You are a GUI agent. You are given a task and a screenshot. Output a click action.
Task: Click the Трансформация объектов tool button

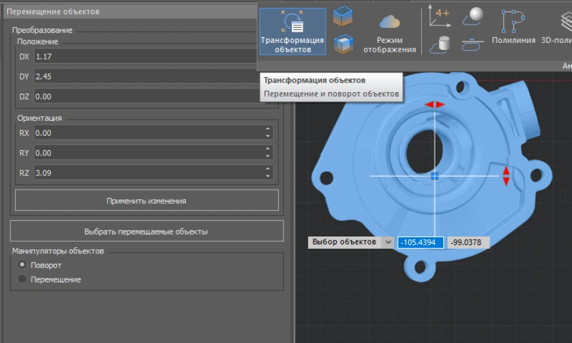click(292, 31)
